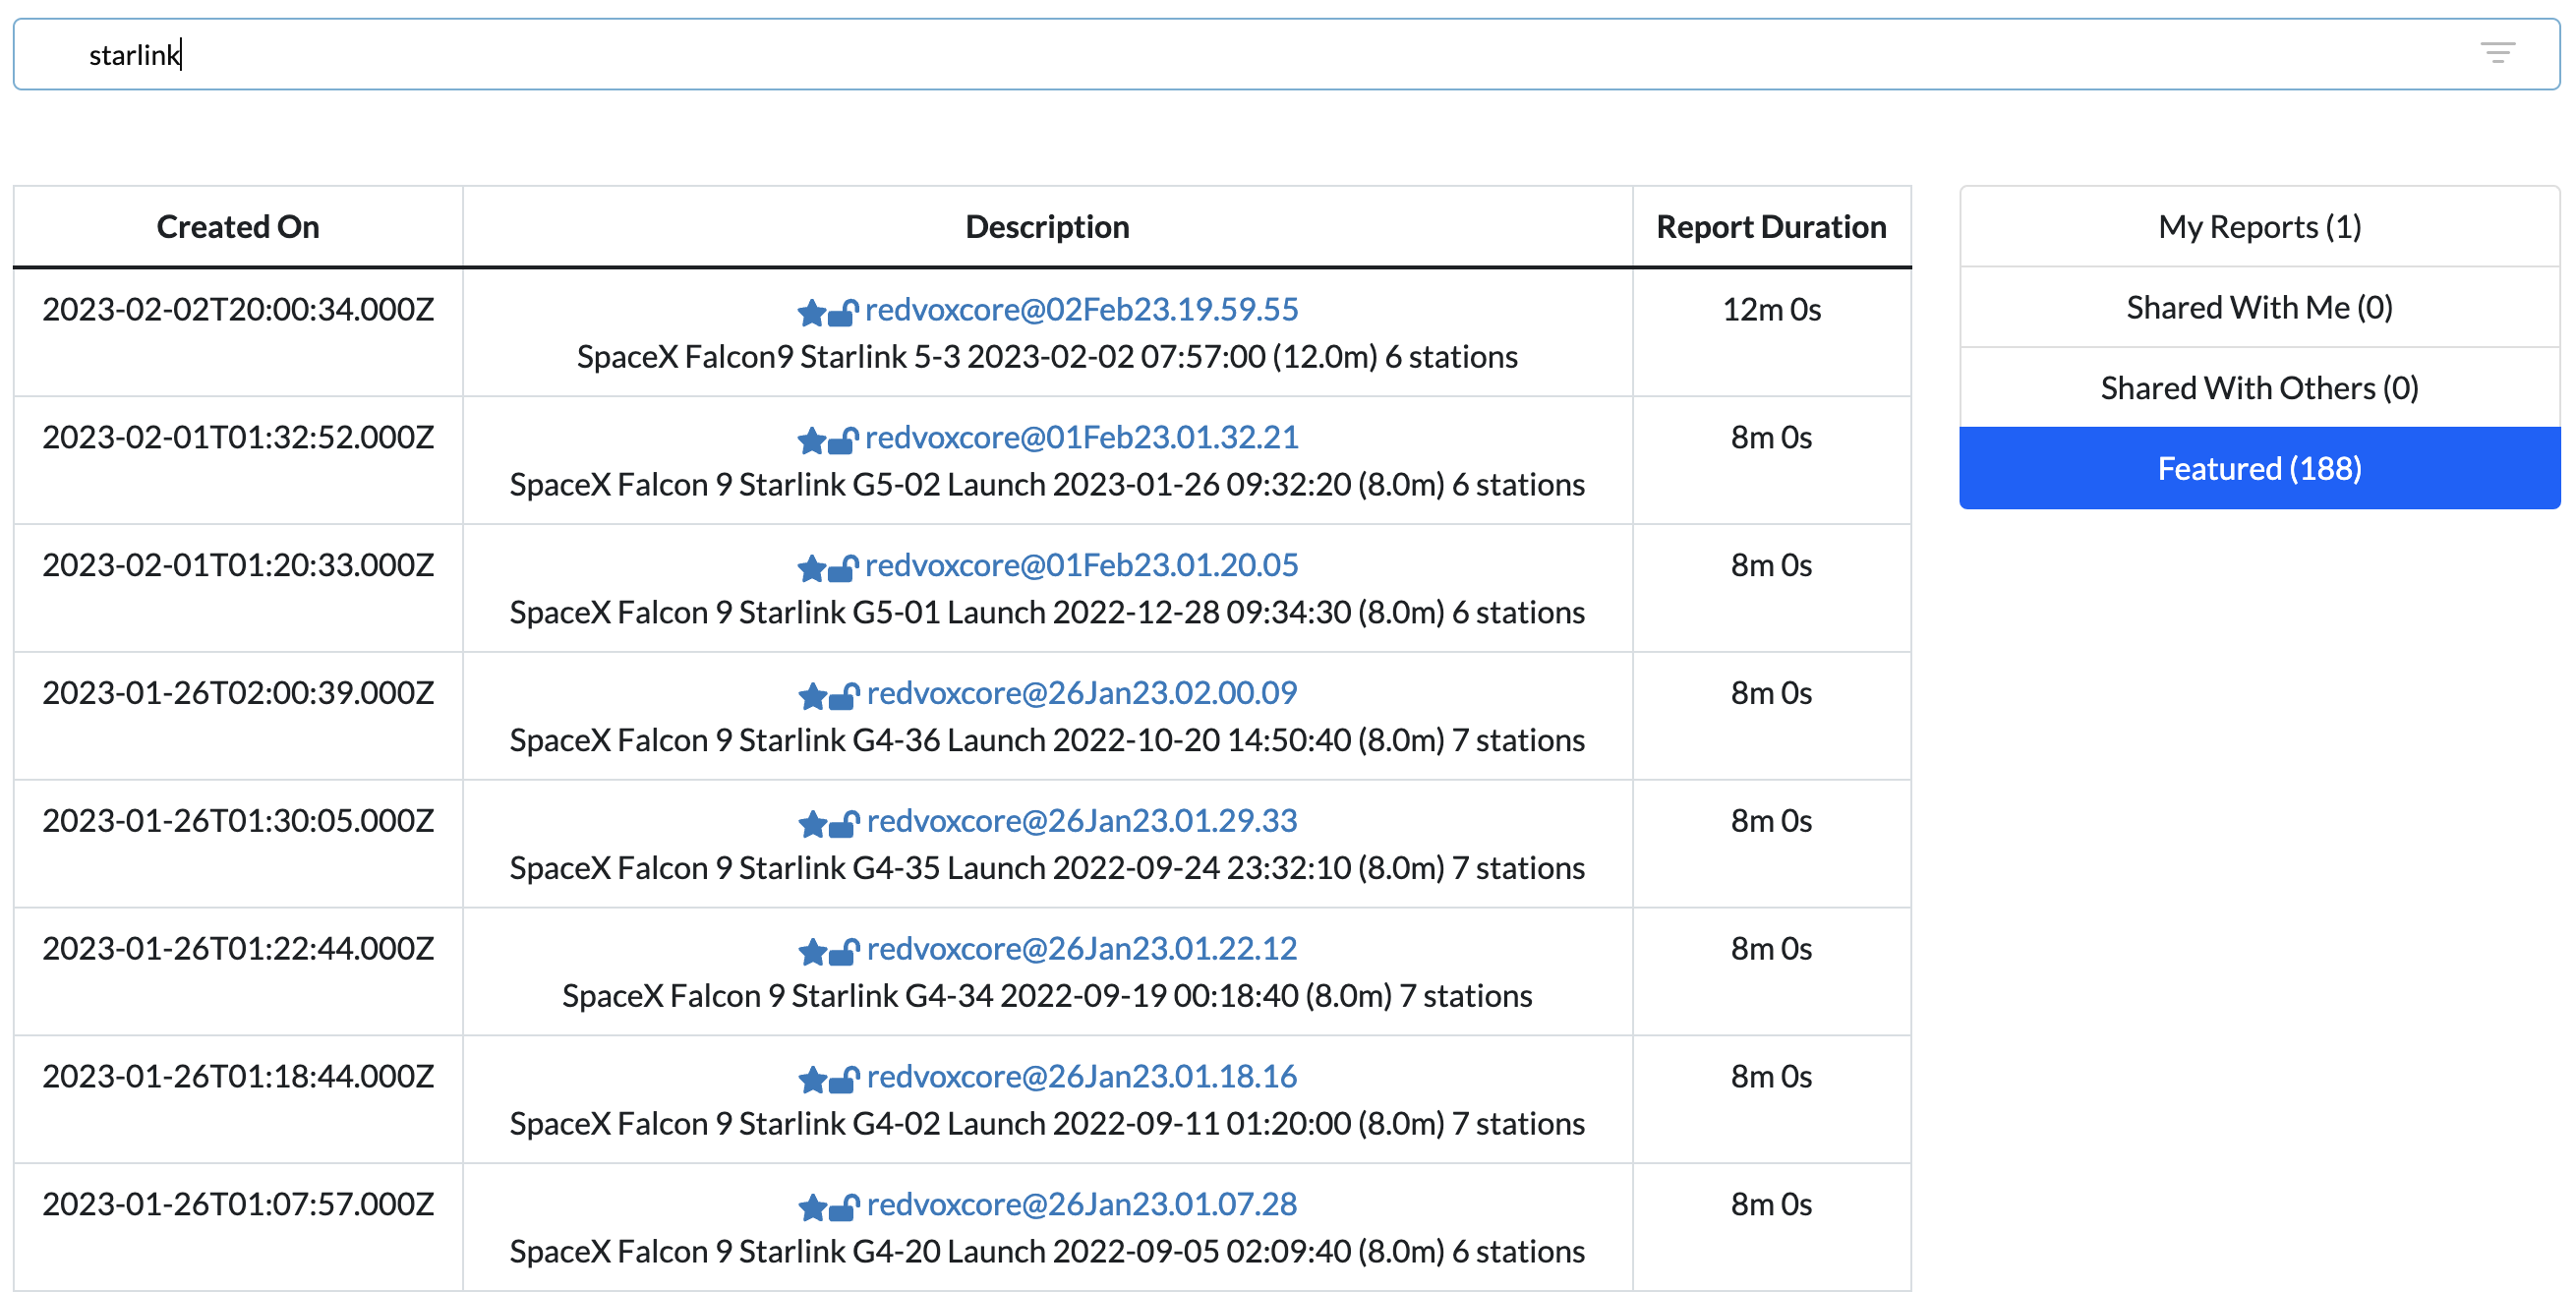Select Shared With Me (0) tab
The image size is (2576, 1292).
pos(2258,308)
